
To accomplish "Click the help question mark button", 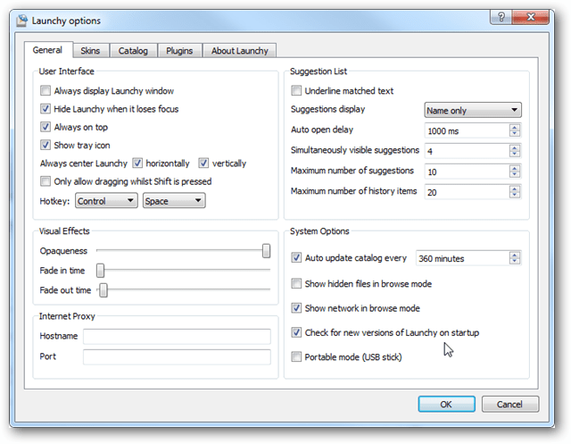I will click(501, 17).
